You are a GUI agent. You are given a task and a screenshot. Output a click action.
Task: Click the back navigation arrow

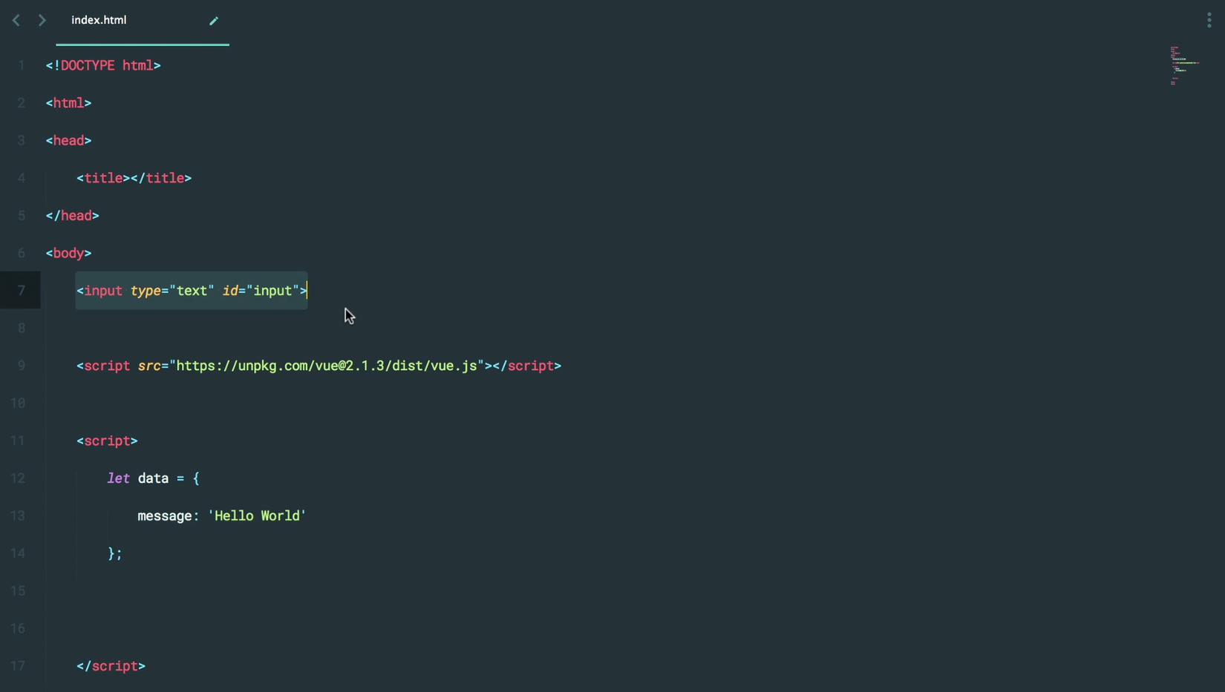16,20
